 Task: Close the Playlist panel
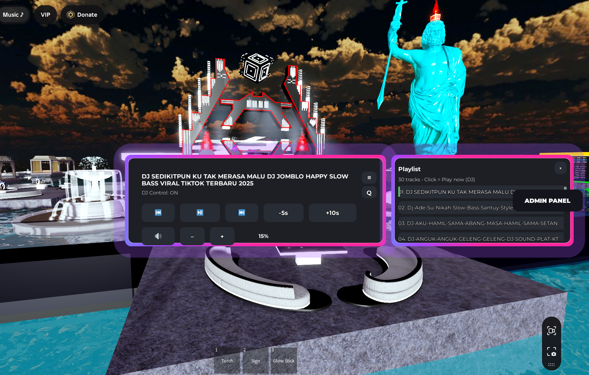coord(560,168)
